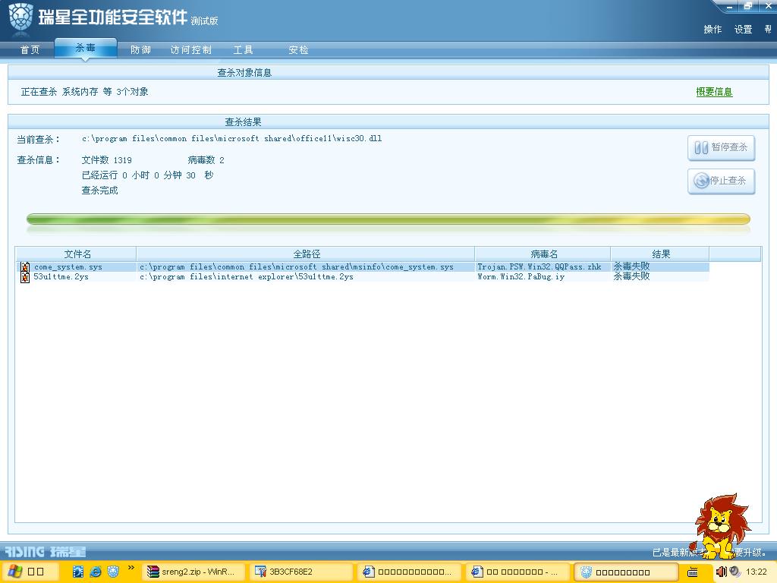Click the 病毒数 2 virus count
This screenshot has height=583, width=777.
tap(206, 159)
